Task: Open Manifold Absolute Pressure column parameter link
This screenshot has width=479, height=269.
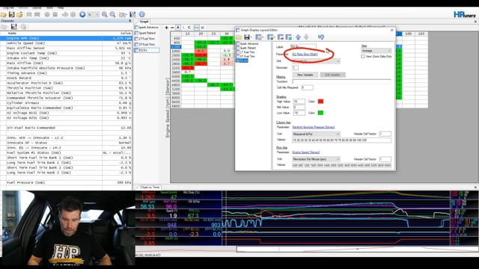Action: click(314, 127)
